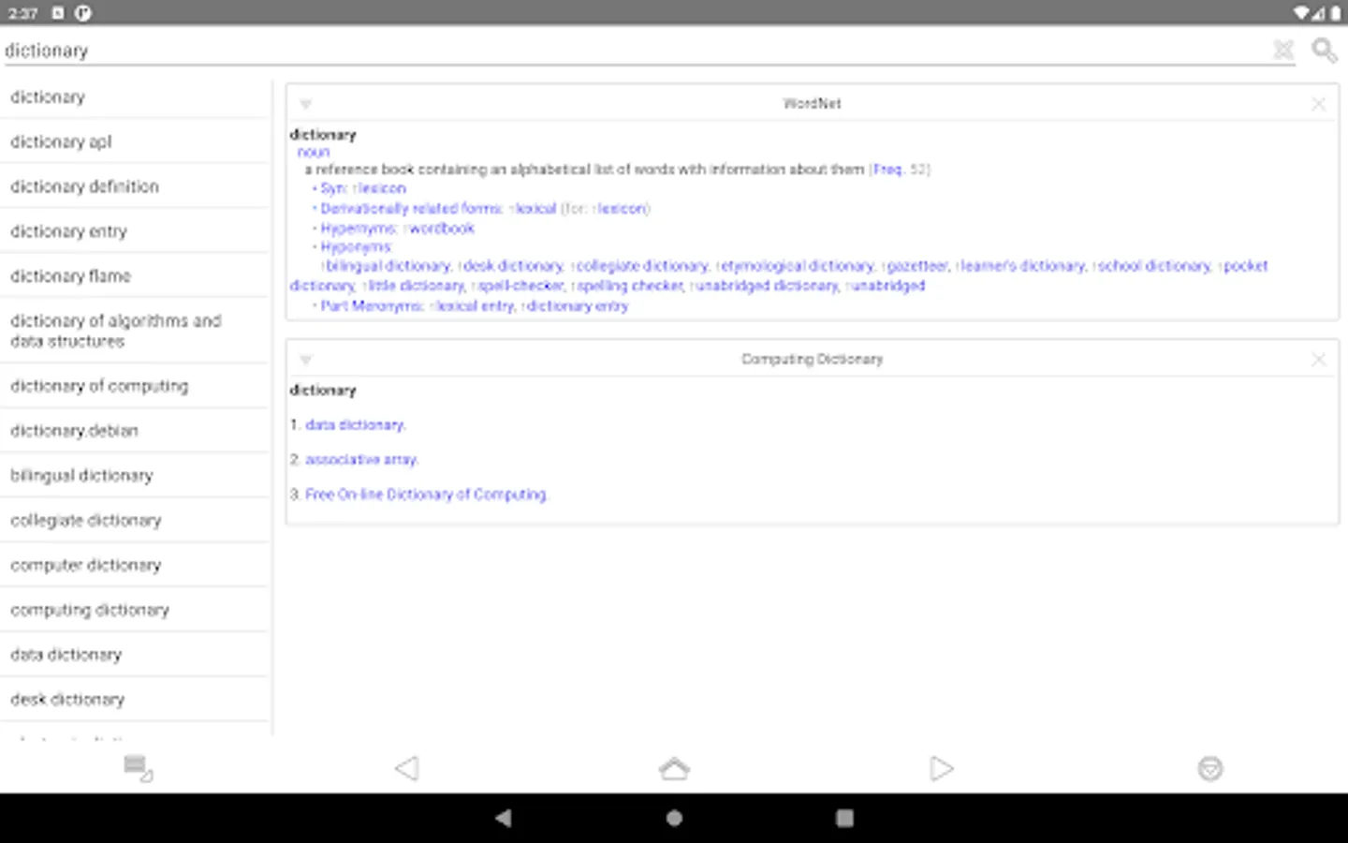Select 'dictionary flame' suggestion

[x=135, y=276]
